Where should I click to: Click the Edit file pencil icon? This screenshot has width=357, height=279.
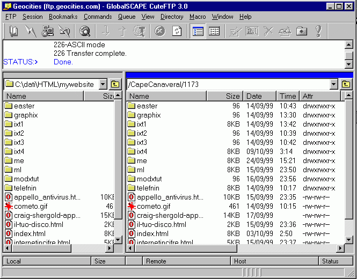click(235, 31)
